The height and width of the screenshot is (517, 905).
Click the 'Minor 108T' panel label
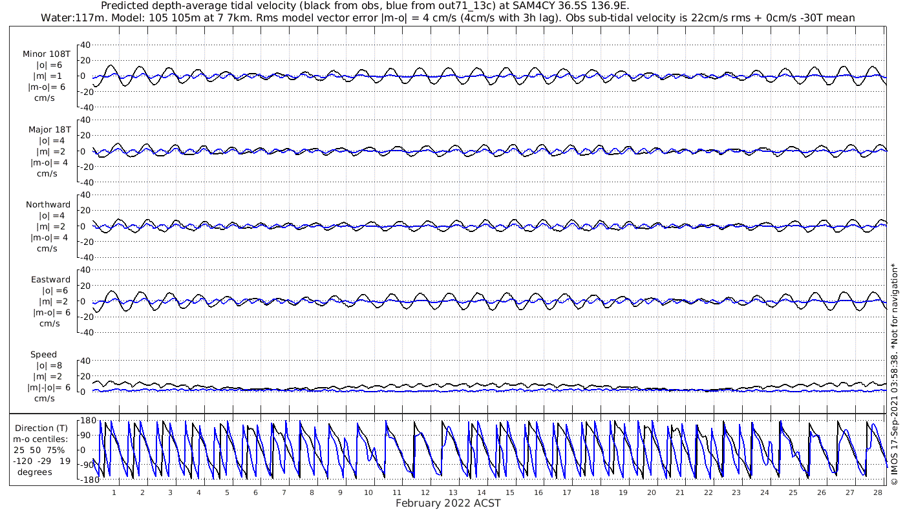(x=46, y=54)
